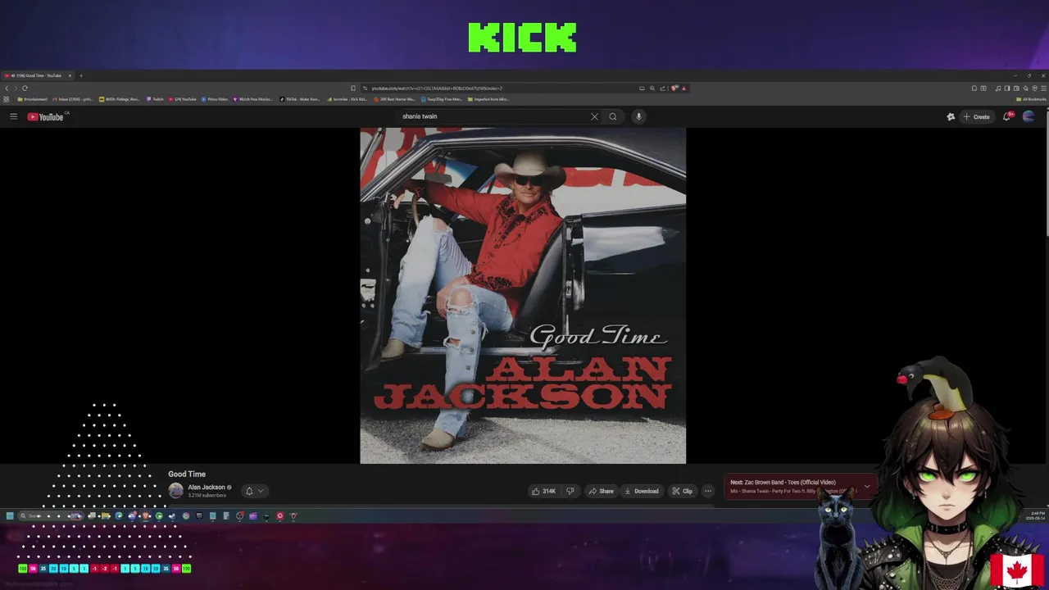Clear the 'shania twain' search text with X

coord(594,116)
